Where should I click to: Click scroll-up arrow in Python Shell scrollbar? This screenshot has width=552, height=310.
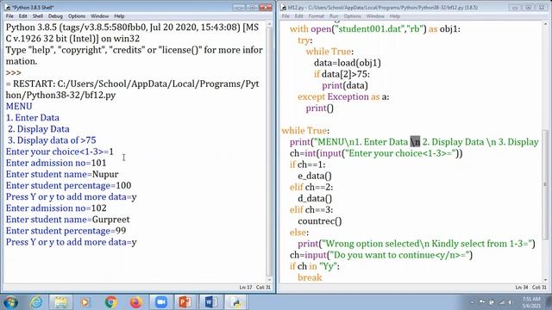(270, 25)
